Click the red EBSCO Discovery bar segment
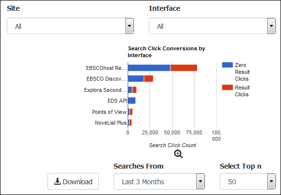Viewport: 281px width, 195px height. click(x=149, y=79)
